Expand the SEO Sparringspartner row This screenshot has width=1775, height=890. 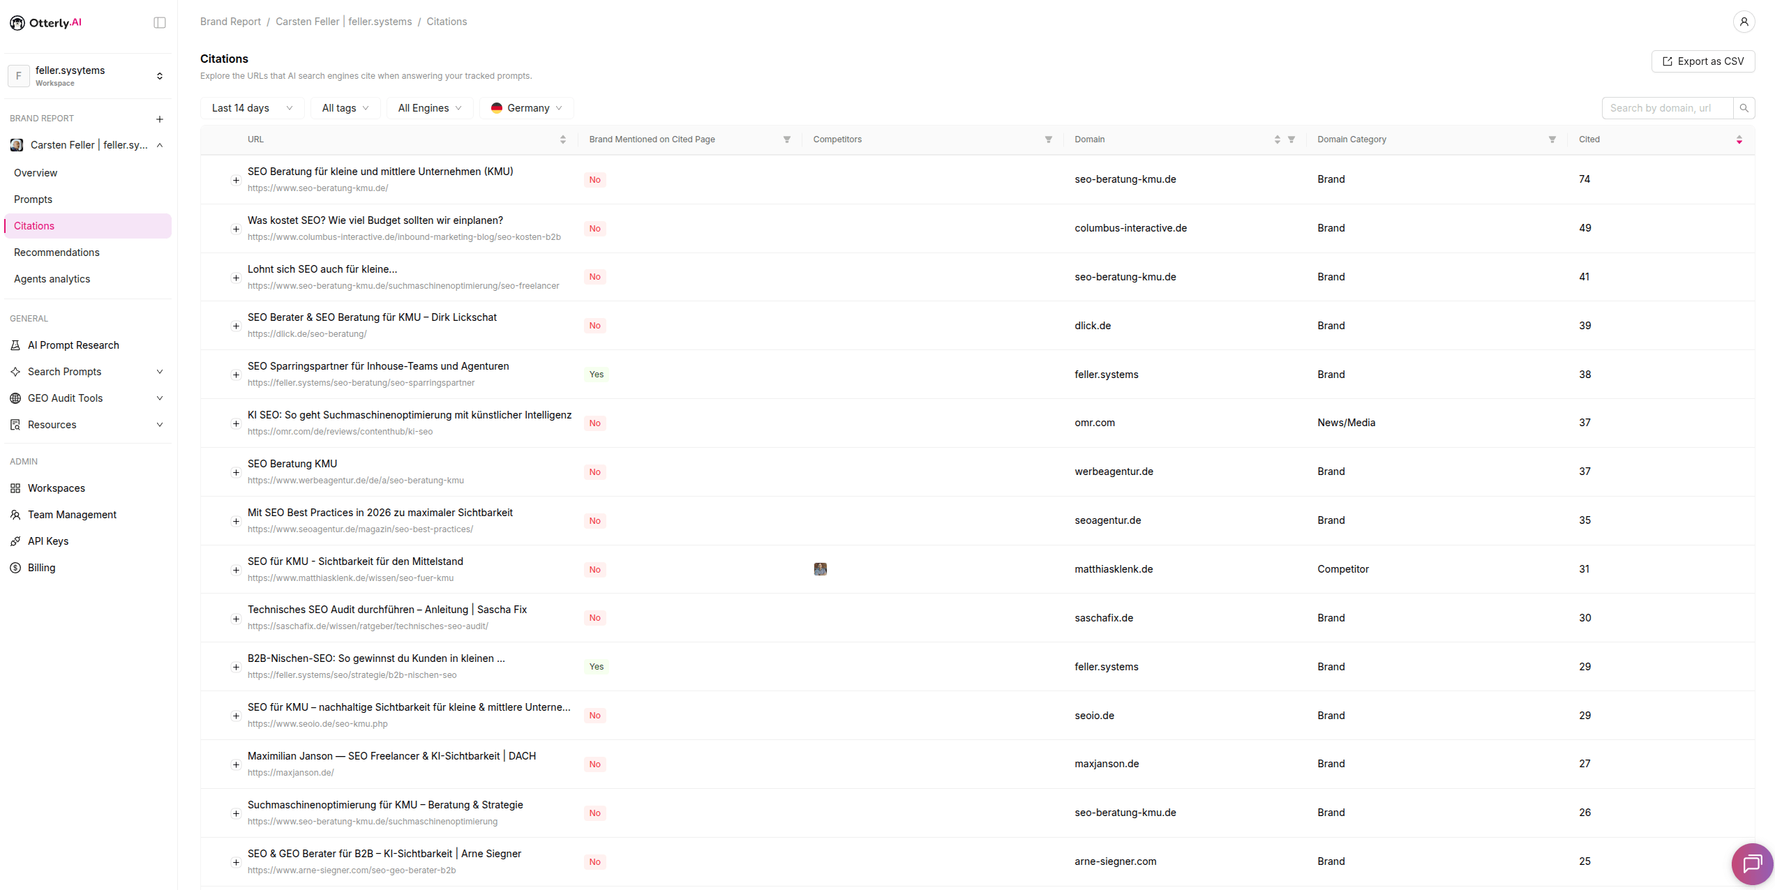236,375
